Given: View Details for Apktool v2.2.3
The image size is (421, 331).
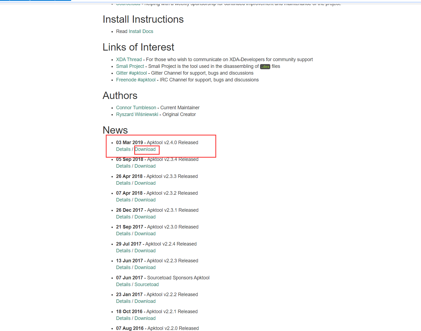Looking at the screenshot, I should pyautogui.click(x=123, y=267).
